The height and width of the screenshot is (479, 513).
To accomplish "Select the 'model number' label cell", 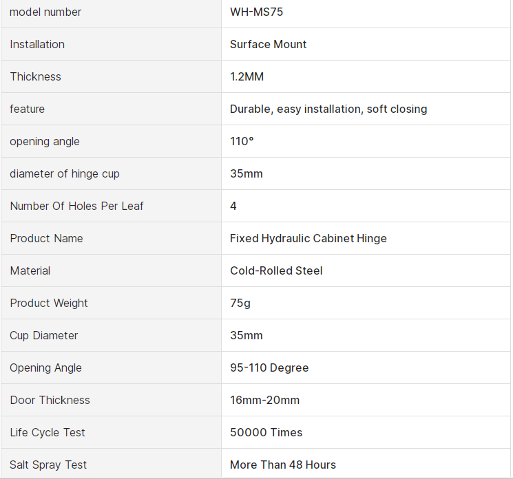I will tap(45, 12).
